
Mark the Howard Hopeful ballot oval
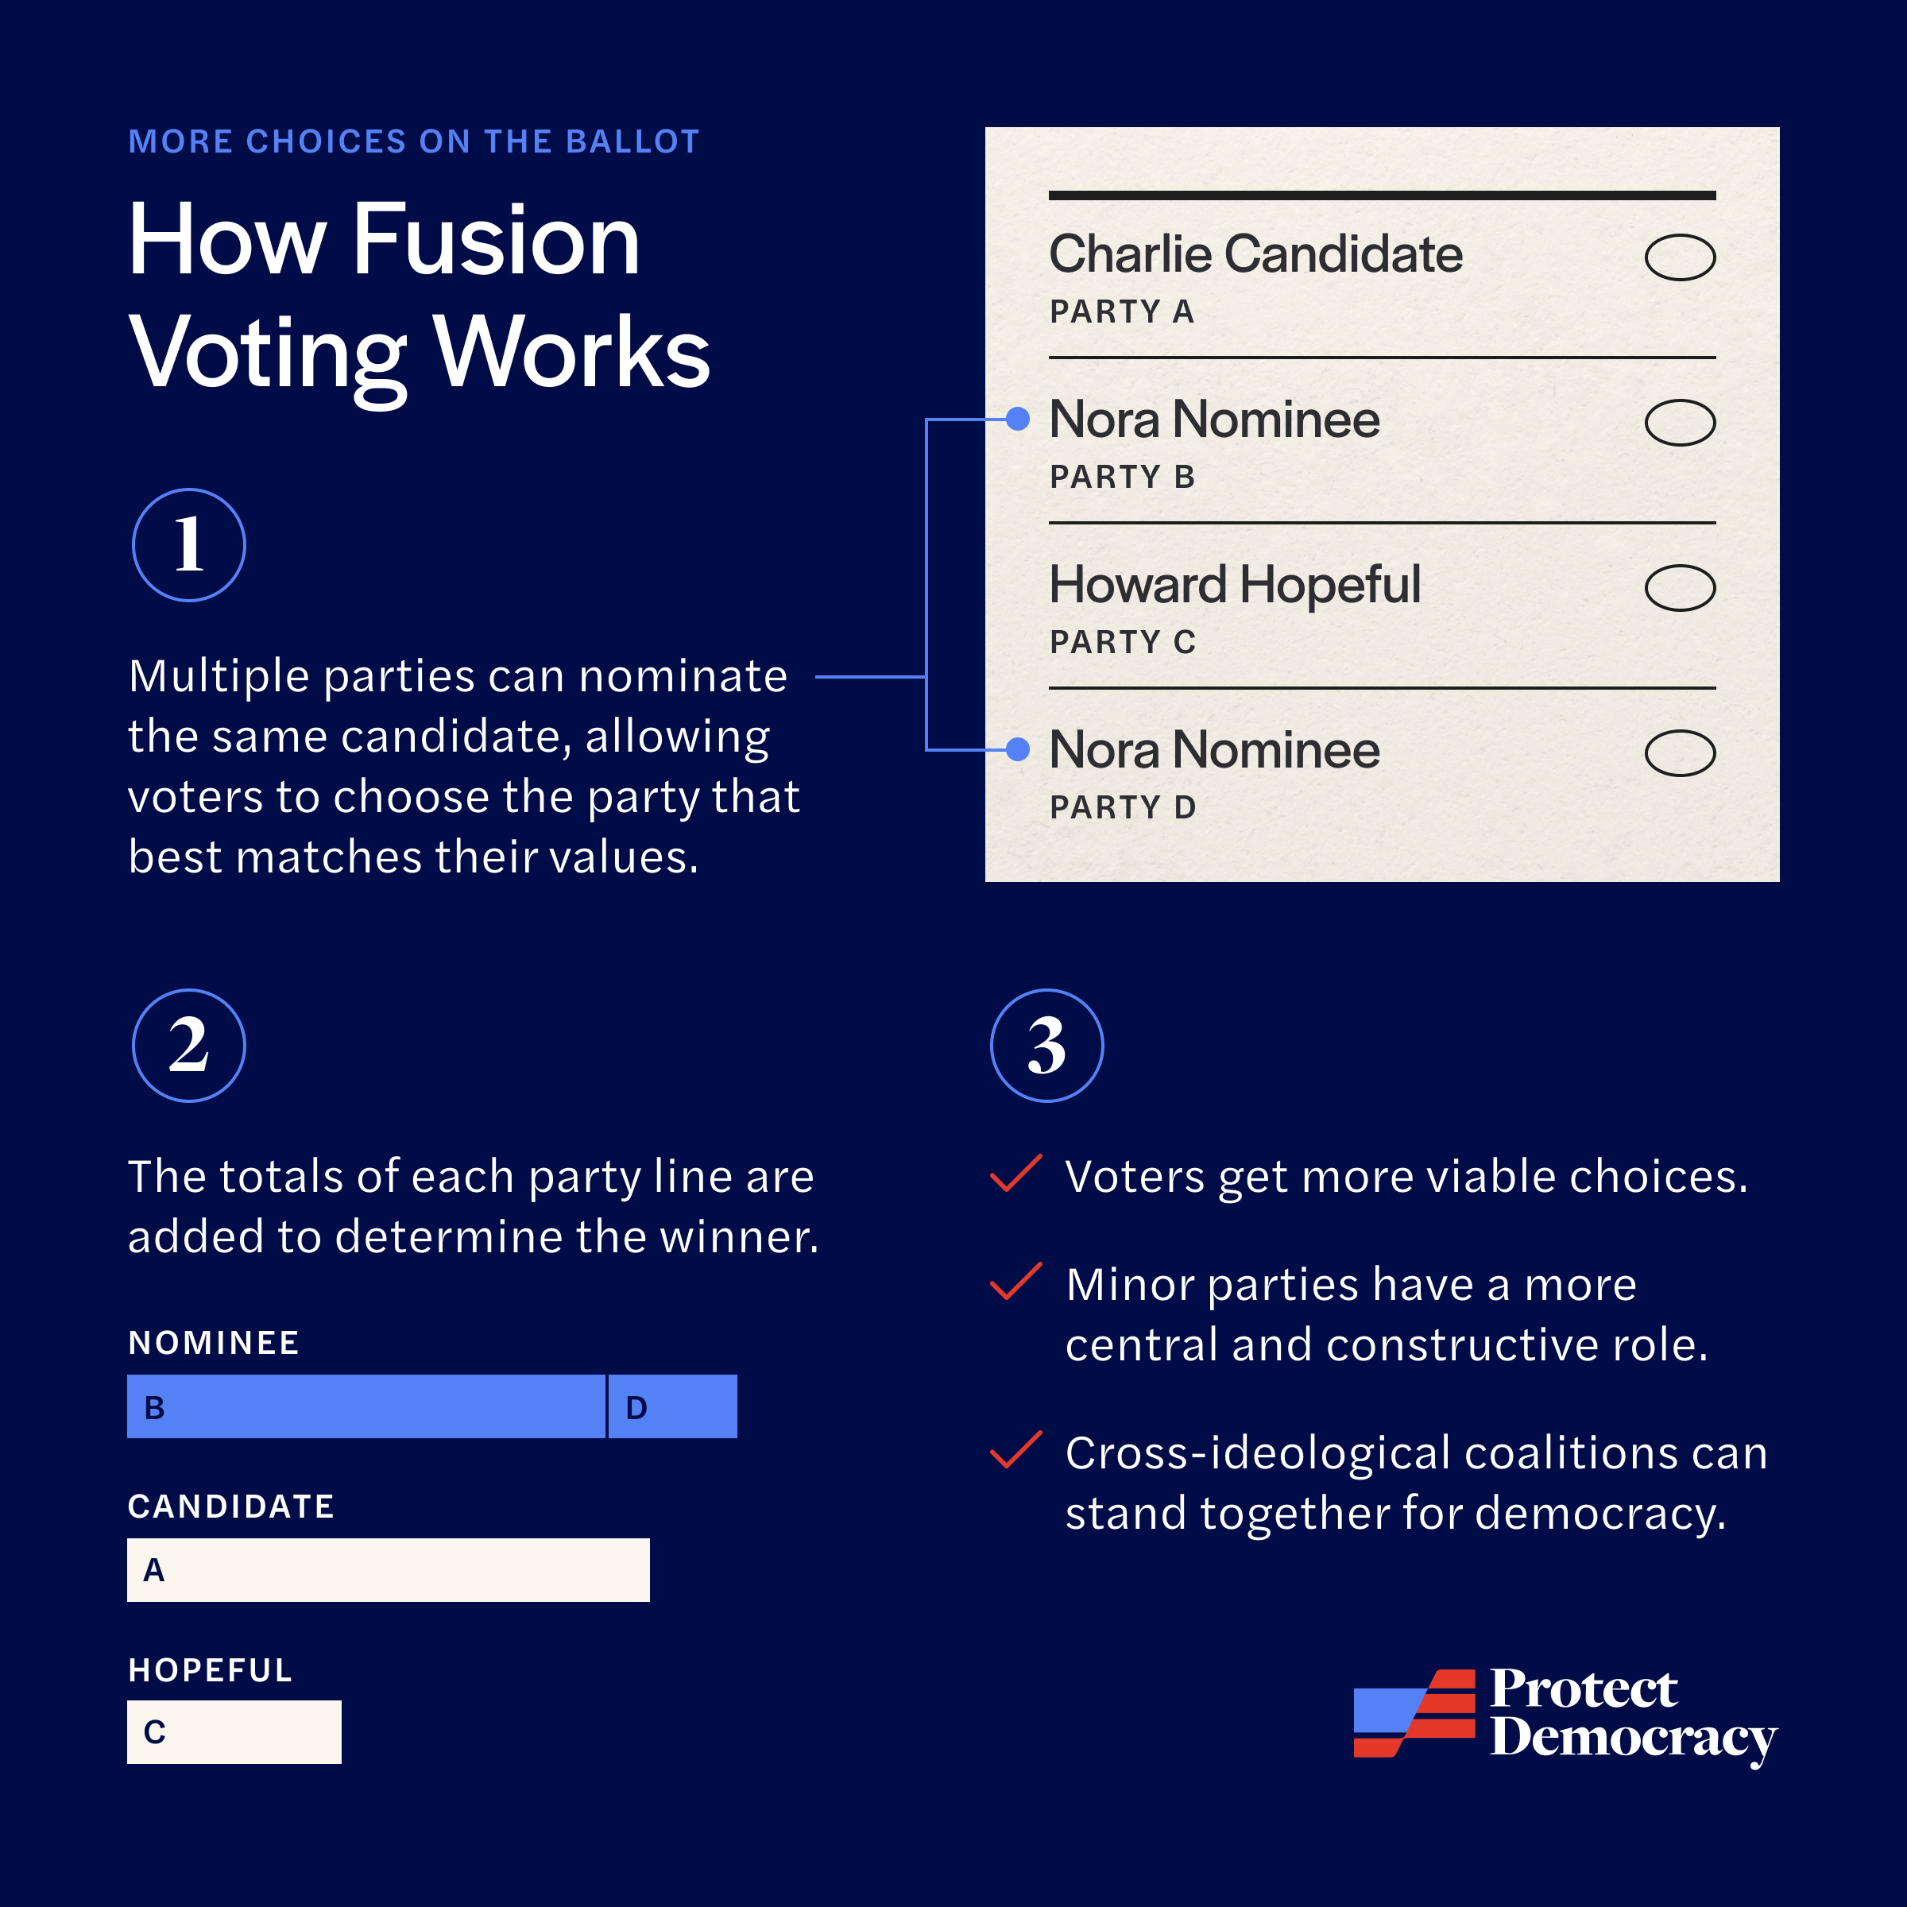pyautogui.click(x=1680, y=588)
